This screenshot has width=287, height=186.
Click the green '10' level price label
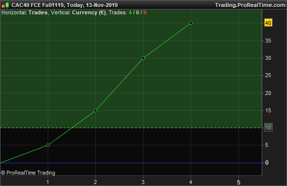[x=268, y=128]
